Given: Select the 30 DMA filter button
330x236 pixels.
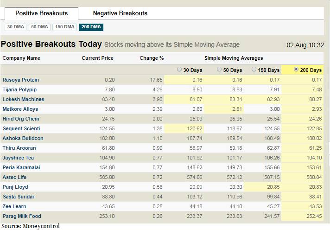Looking at the screenshot, I should tap(16, 27).
